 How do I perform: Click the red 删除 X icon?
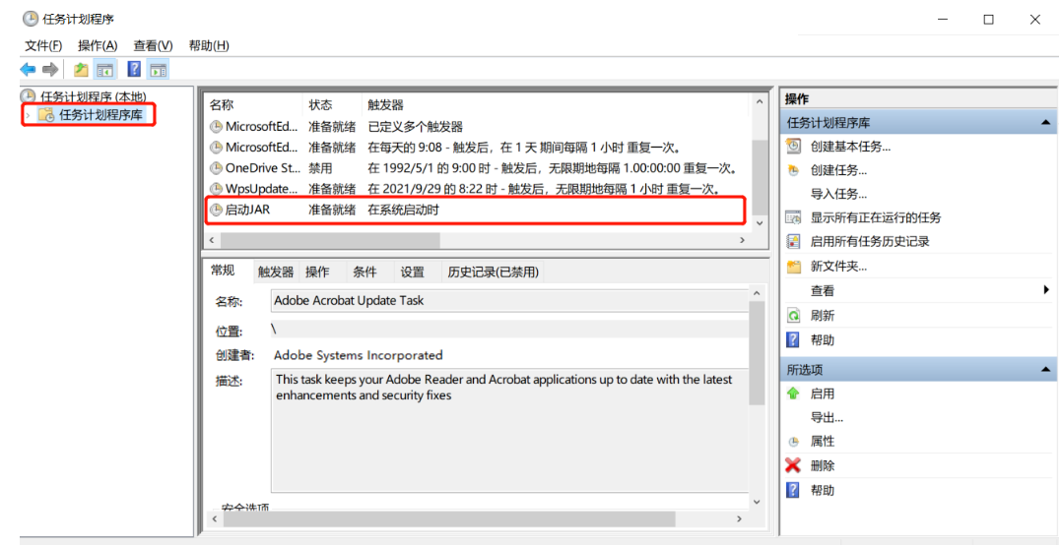coord(793,465)
